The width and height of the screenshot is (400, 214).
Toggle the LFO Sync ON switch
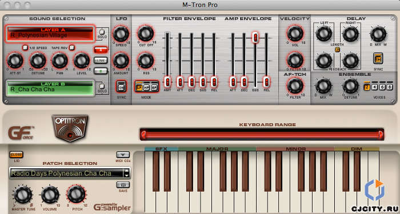pyautogui.click(x=121, y=87)
